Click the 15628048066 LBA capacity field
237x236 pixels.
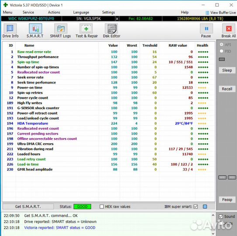point(200,19)
